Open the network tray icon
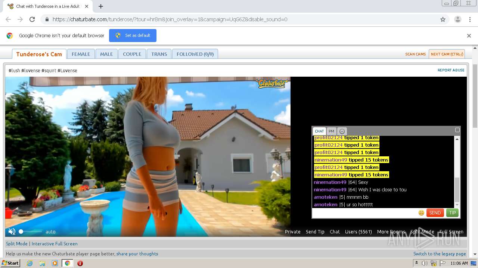 [x=434, y=263]
